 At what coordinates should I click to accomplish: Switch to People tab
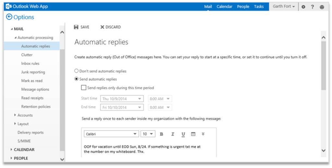point(243,6)
